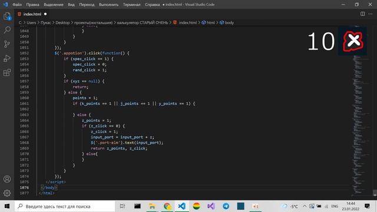Click line number 1076 in the gutter

pyautogui.click(x=24, y=187)
